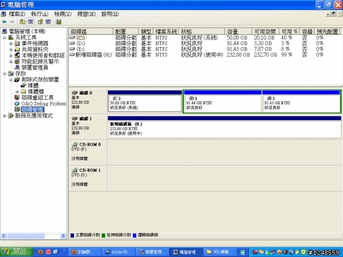
Task: Open 執行(A) menu
Action: tap(40, 14)
